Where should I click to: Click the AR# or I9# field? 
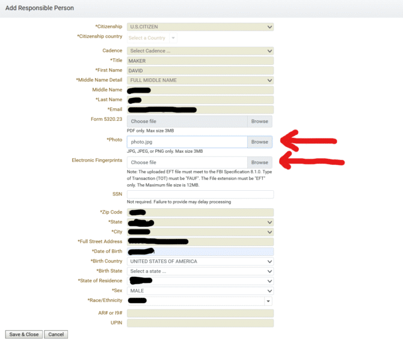pyautogui.click(x=200, y=314)
